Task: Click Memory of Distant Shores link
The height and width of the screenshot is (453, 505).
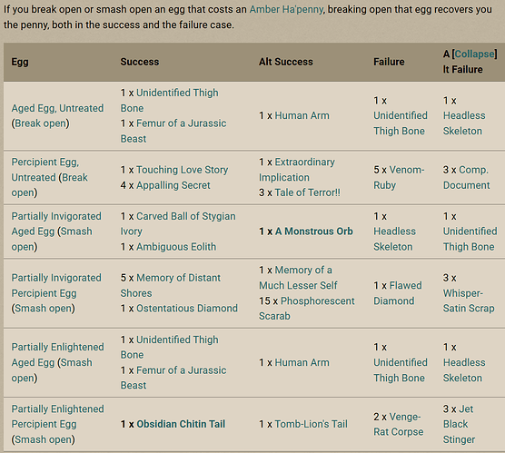Action: pyautogui.click(x=171, y=285)
